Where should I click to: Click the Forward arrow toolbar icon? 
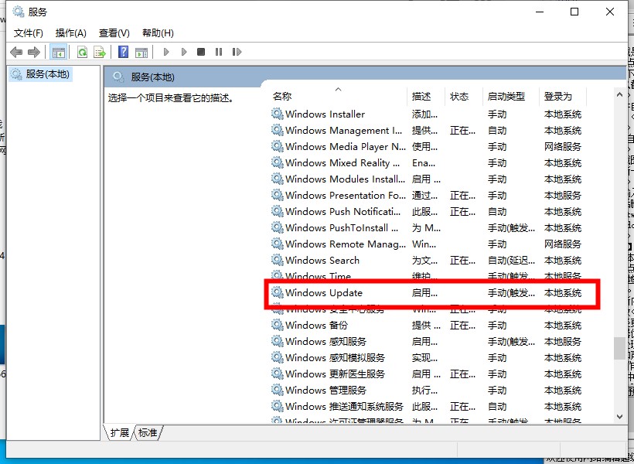33,52
